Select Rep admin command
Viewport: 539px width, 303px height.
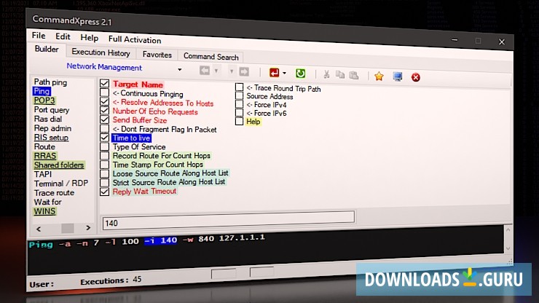click(52, 128)
